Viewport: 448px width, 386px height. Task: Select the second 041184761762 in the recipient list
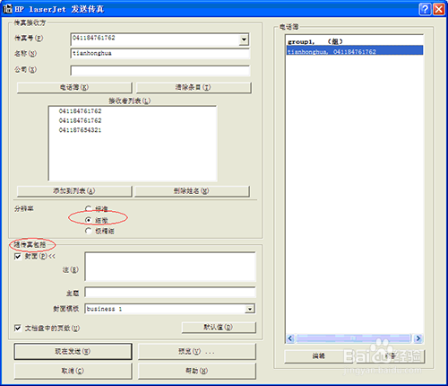coord(80,120)
